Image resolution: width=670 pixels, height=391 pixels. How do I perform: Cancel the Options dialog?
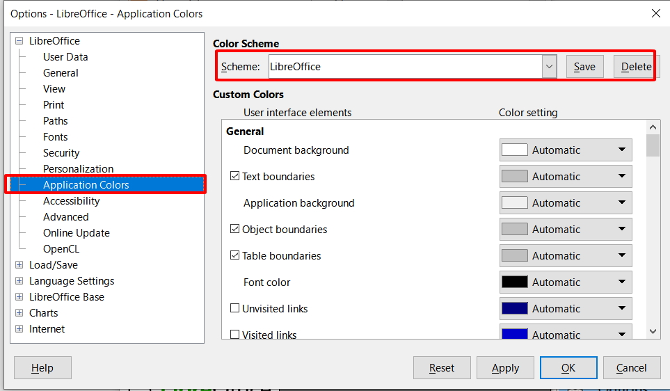tap(632, 368)
